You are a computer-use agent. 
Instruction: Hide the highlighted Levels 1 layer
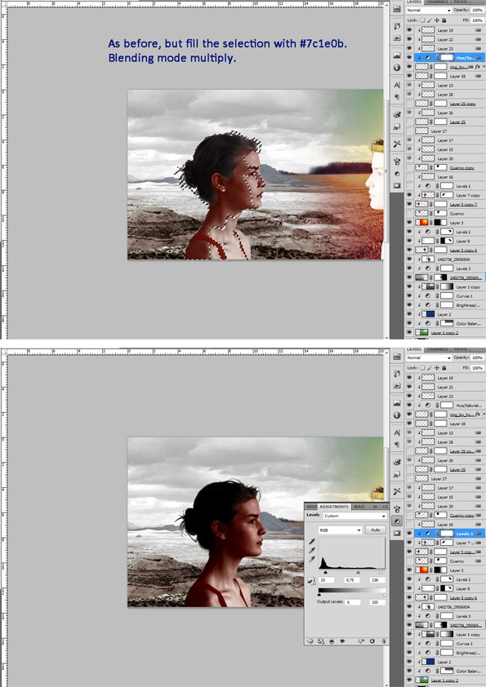pyautogui.click(x=409, y=534)
